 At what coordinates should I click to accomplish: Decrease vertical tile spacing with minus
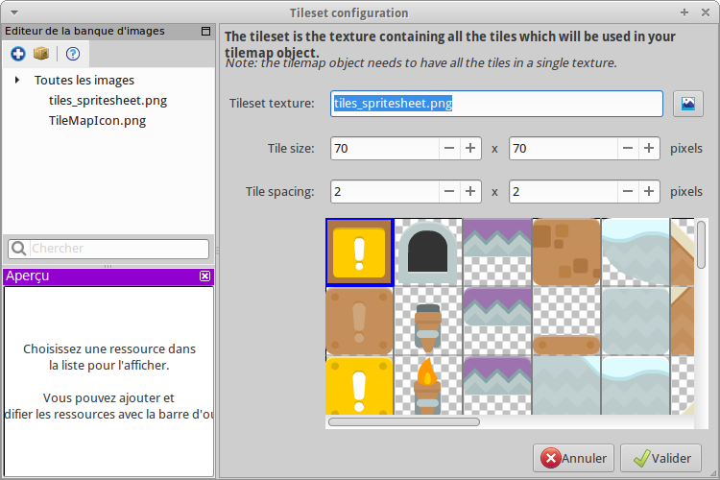pos(628,192)
